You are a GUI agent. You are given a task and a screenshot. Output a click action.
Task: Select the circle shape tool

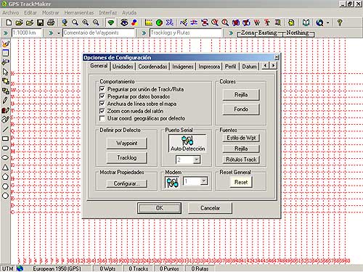click(5, 196)
